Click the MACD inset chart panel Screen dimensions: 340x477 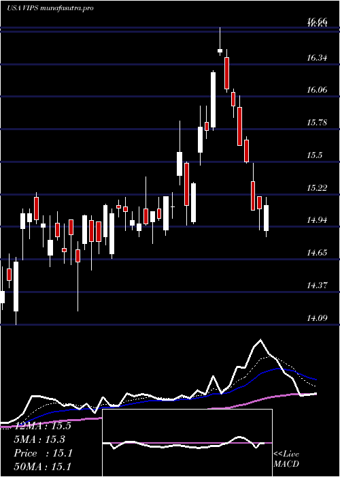point(187,443)
